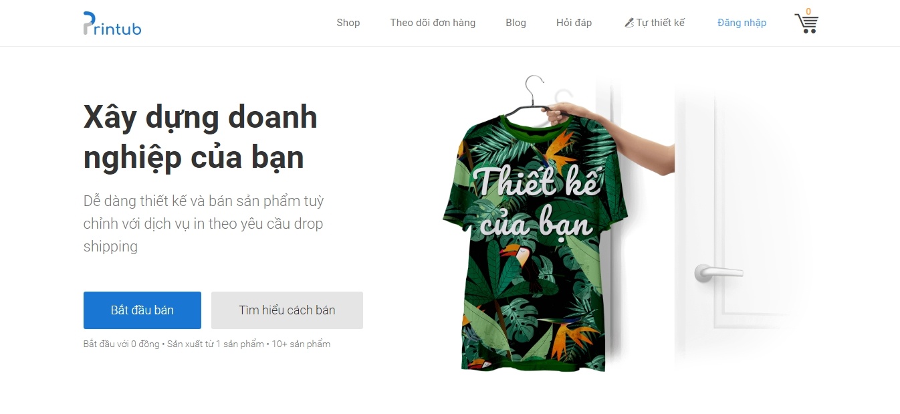Viewport: 900px width, 414px height.
Task: Click the Tìm hiểu cách bán button
Action: [x=287, y=310]
